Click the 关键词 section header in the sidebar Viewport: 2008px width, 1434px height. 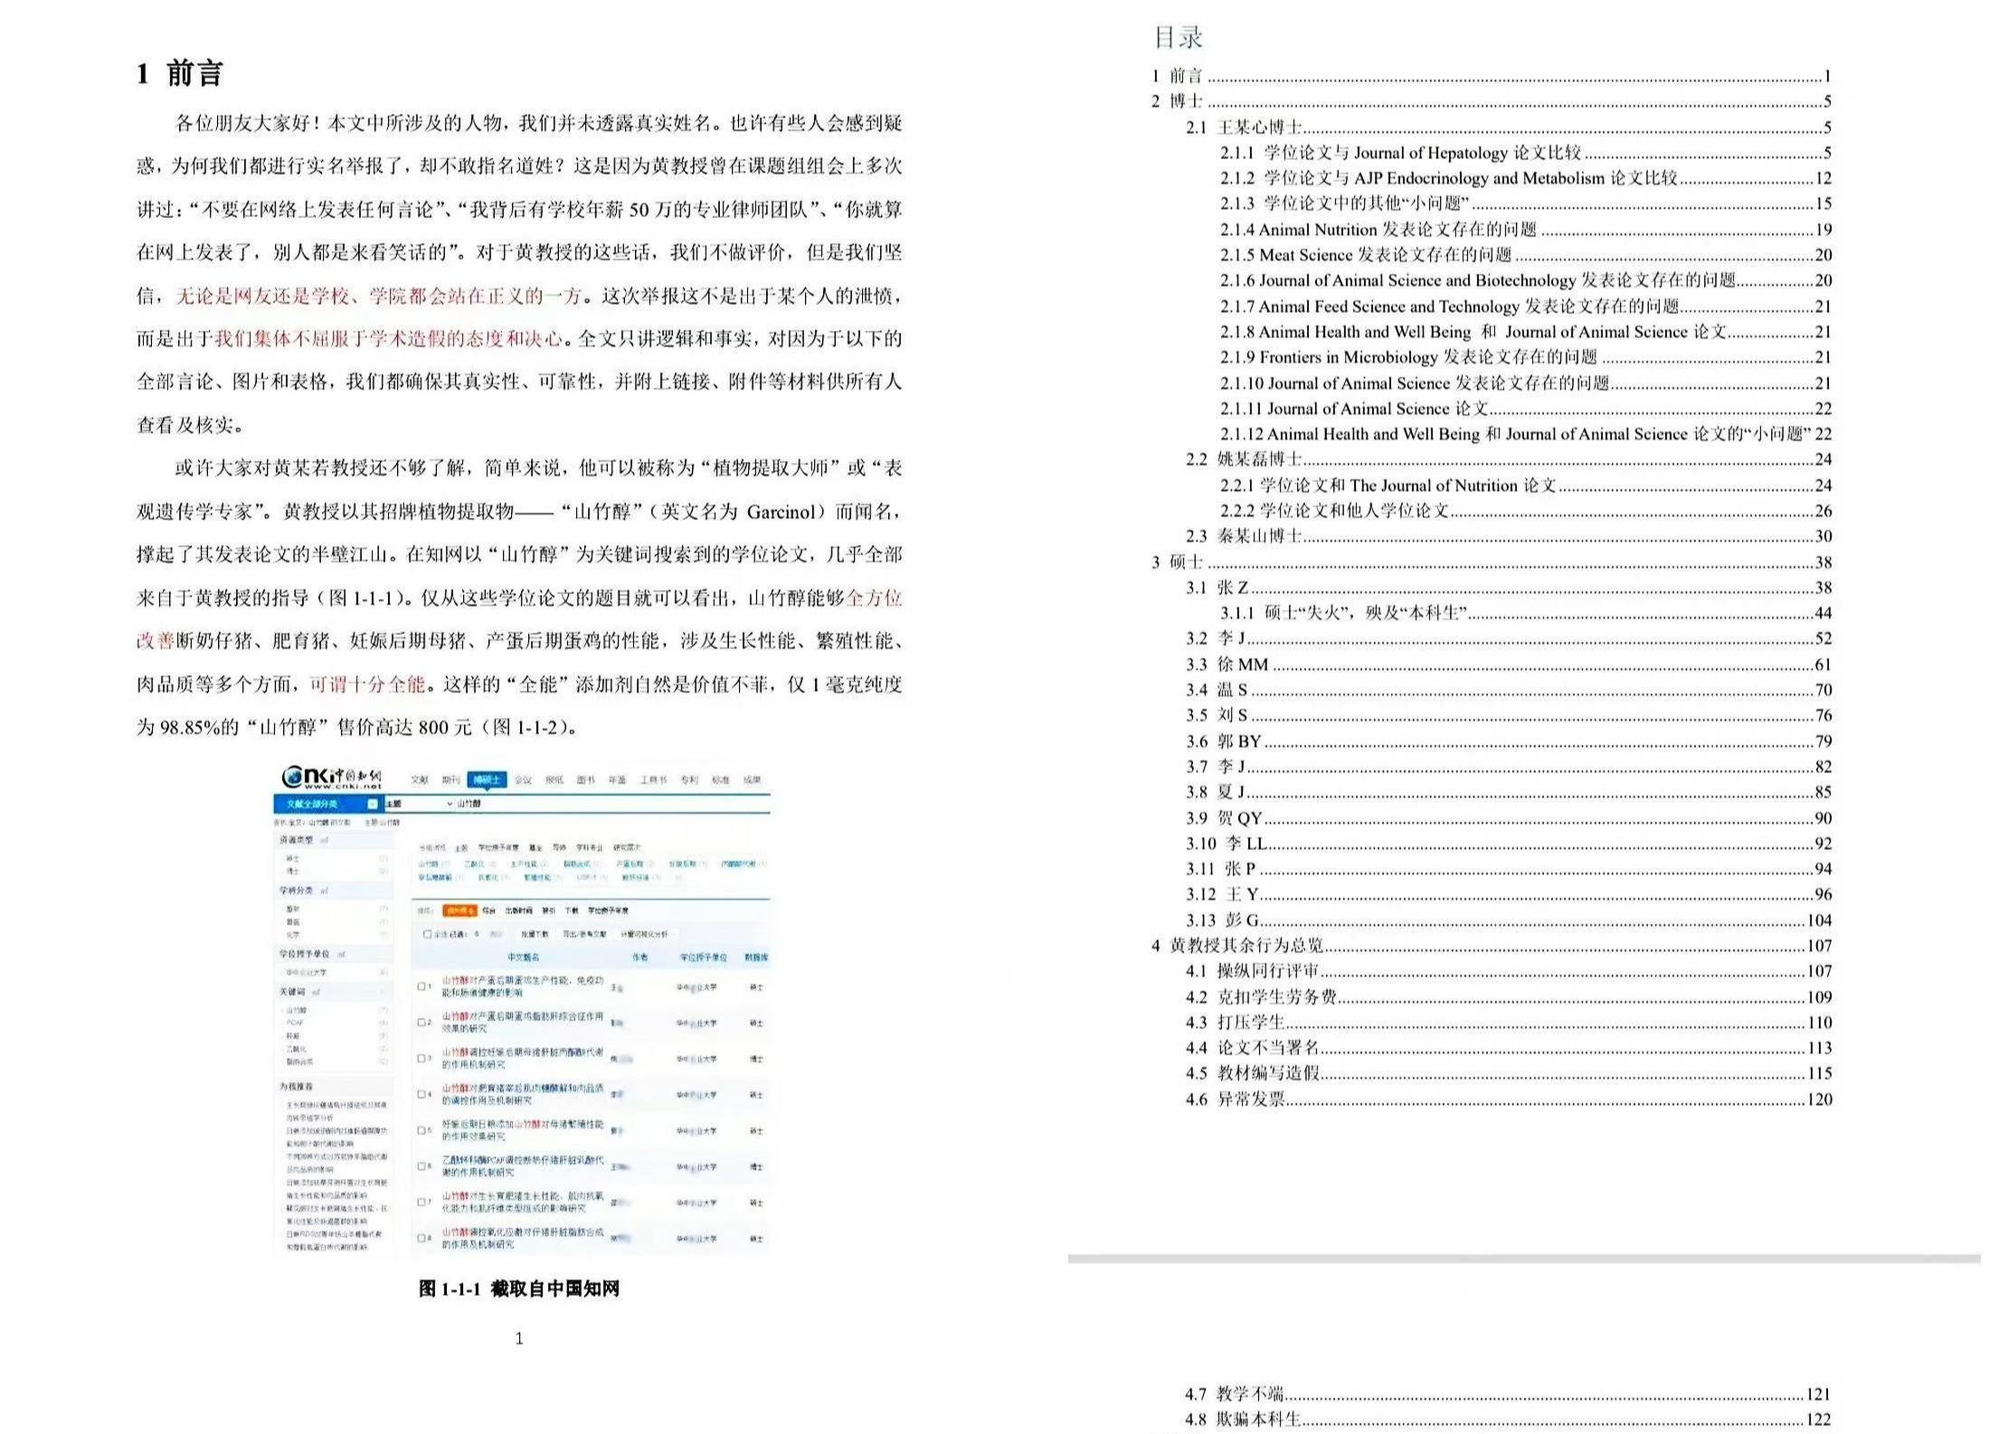coord(334,992)
